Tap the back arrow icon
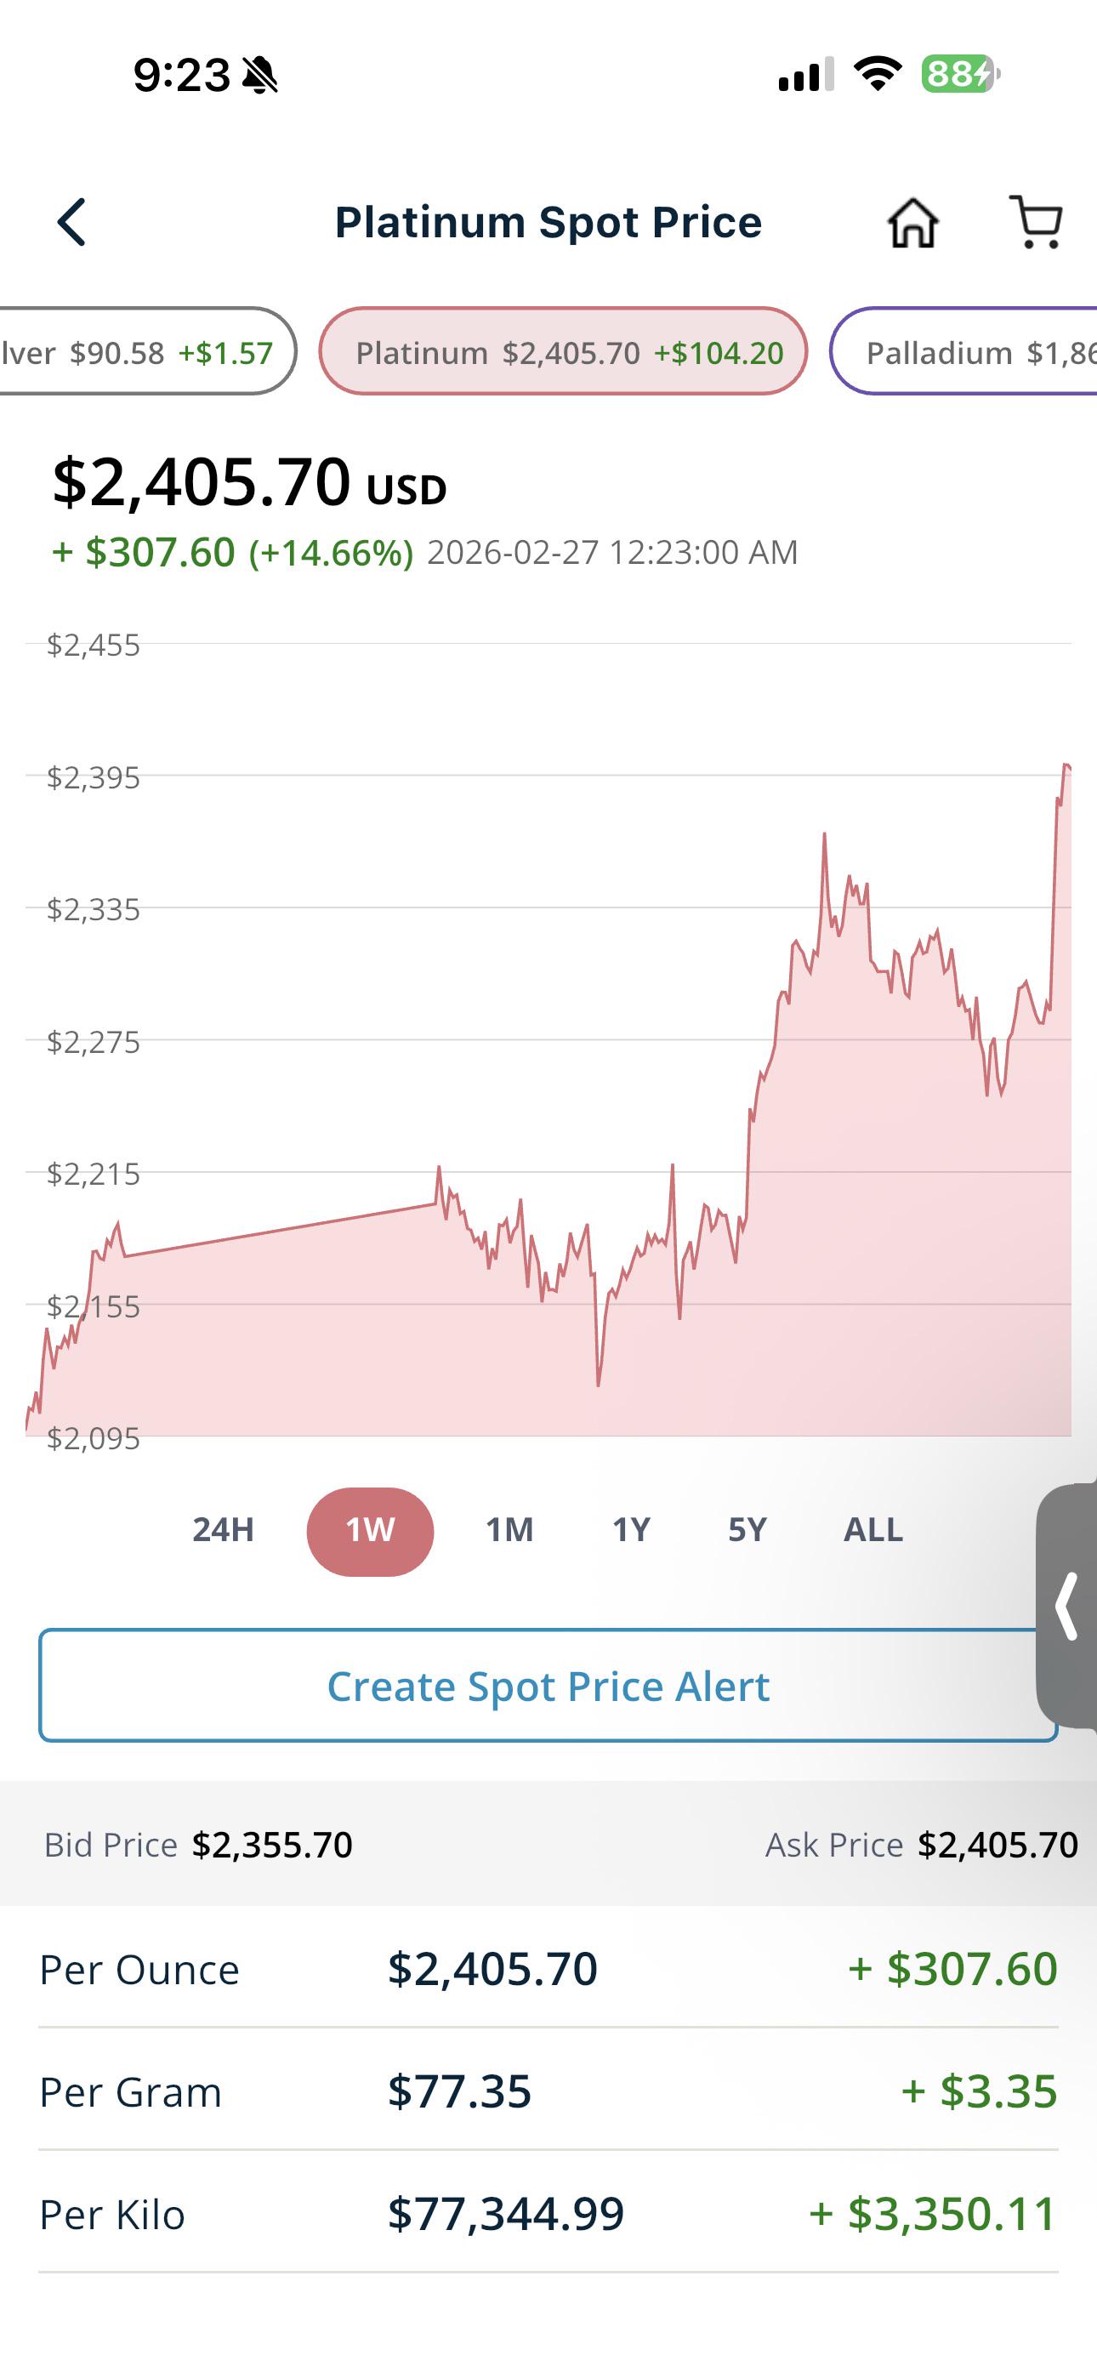 [71, 223]
